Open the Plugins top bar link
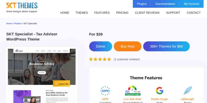Screen dimensions: 207x103 pos(142,4)
